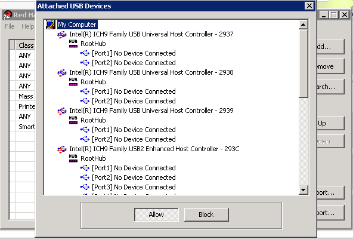Click the USB icon of Port1 under controller 2939
Image resolution: width=353 pixels, height=239 pixels.
[x=85, y=130]
